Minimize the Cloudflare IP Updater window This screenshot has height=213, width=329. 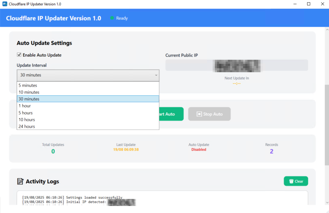[295, 4]
